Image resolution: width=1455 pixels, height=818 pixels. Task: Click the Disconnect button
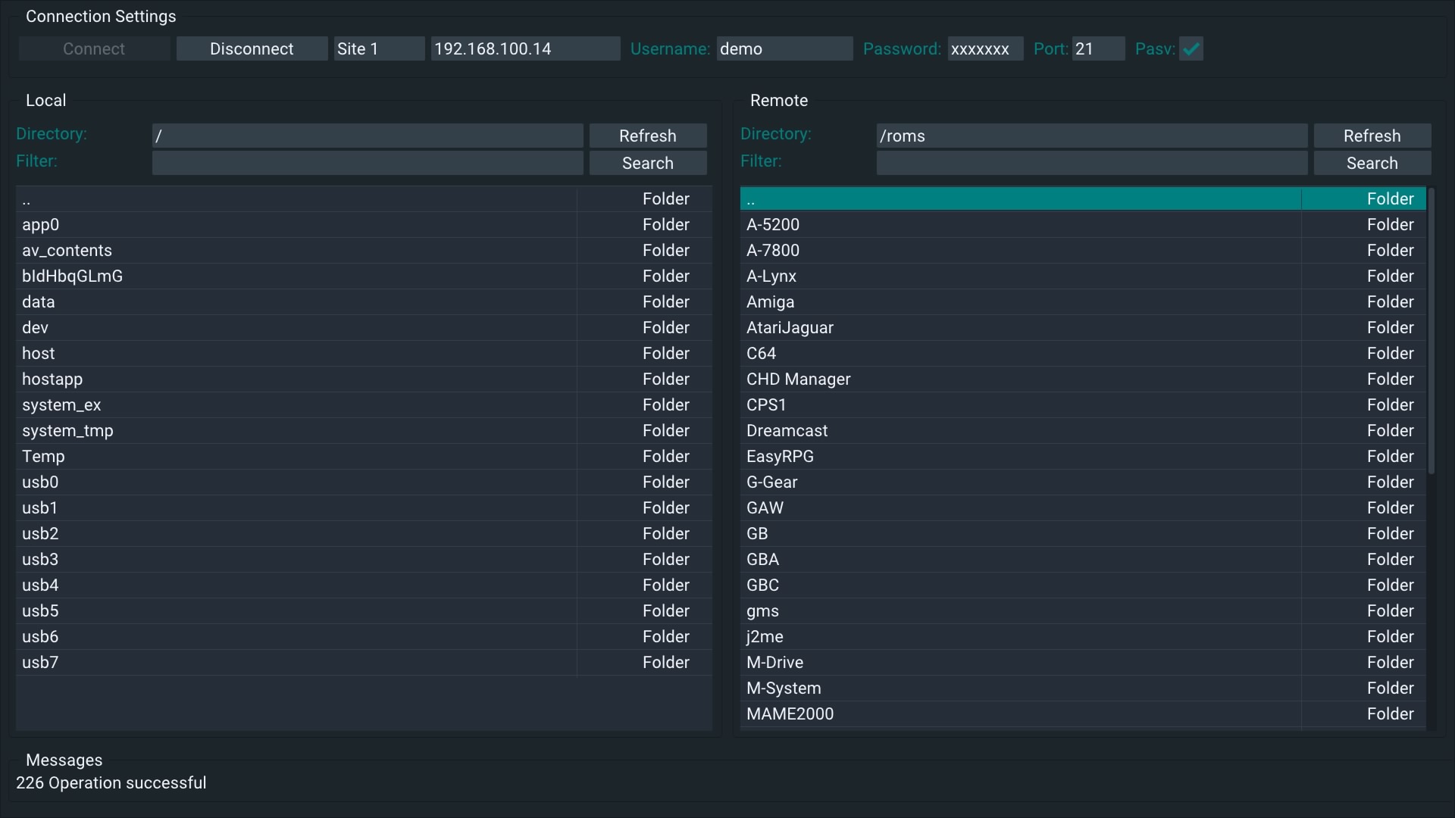[252, 49]
